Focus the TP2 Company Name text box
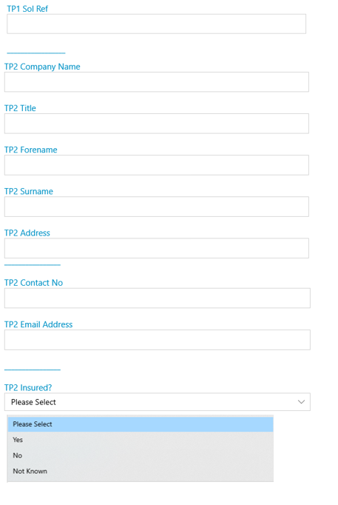This screenshot has width=338, height=505. (157, 81)
